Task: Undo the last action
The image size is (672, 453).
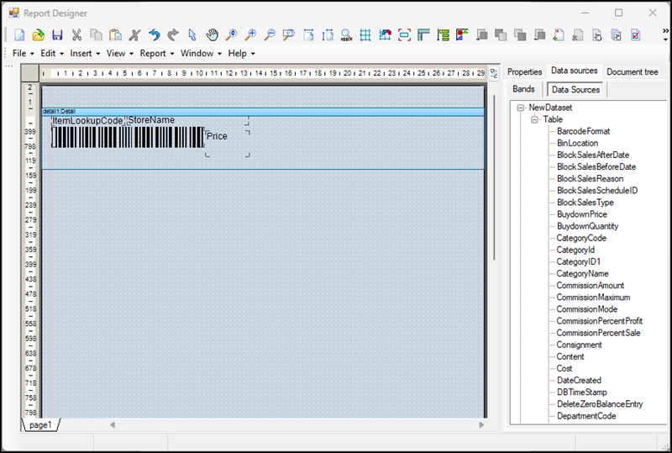Action: tap(155, 34)
